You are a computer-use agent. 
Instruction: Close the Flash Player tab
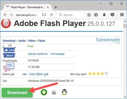pos(48,7)
